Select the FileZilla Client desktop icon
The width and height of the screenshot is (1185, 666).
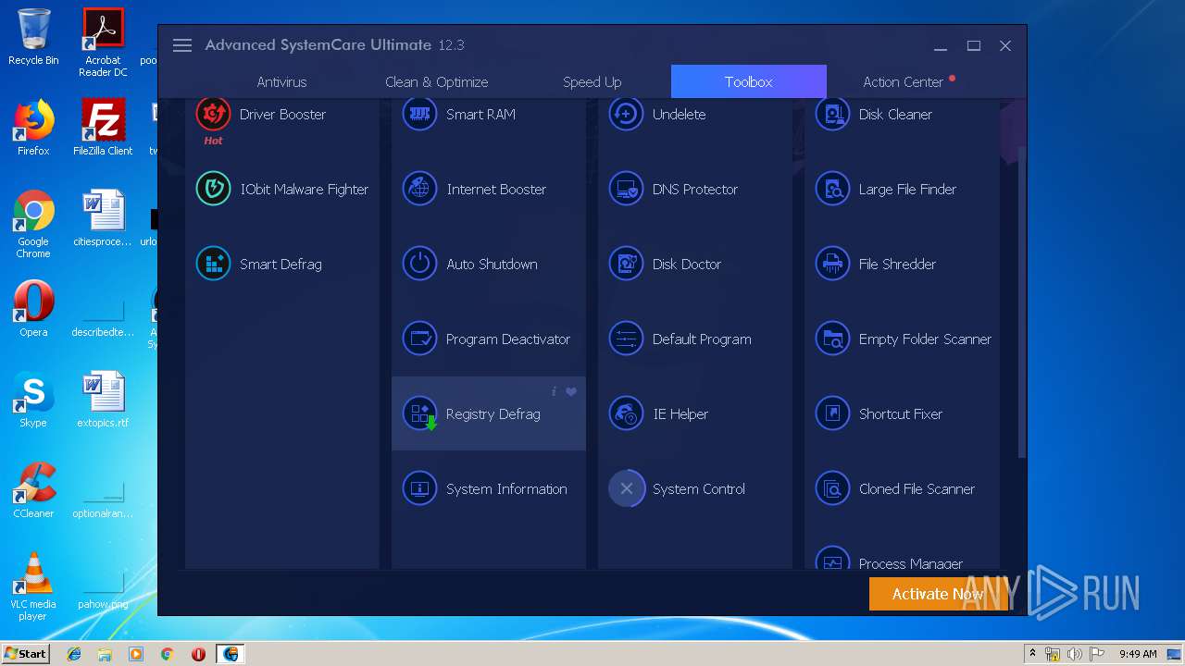103,127
